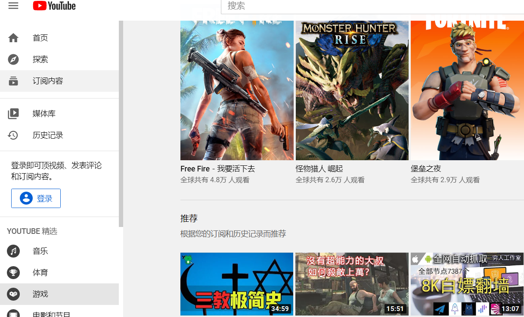
Task: Click 全球共有 2.9万 人观看 text
Action: [x=445, y=180]
